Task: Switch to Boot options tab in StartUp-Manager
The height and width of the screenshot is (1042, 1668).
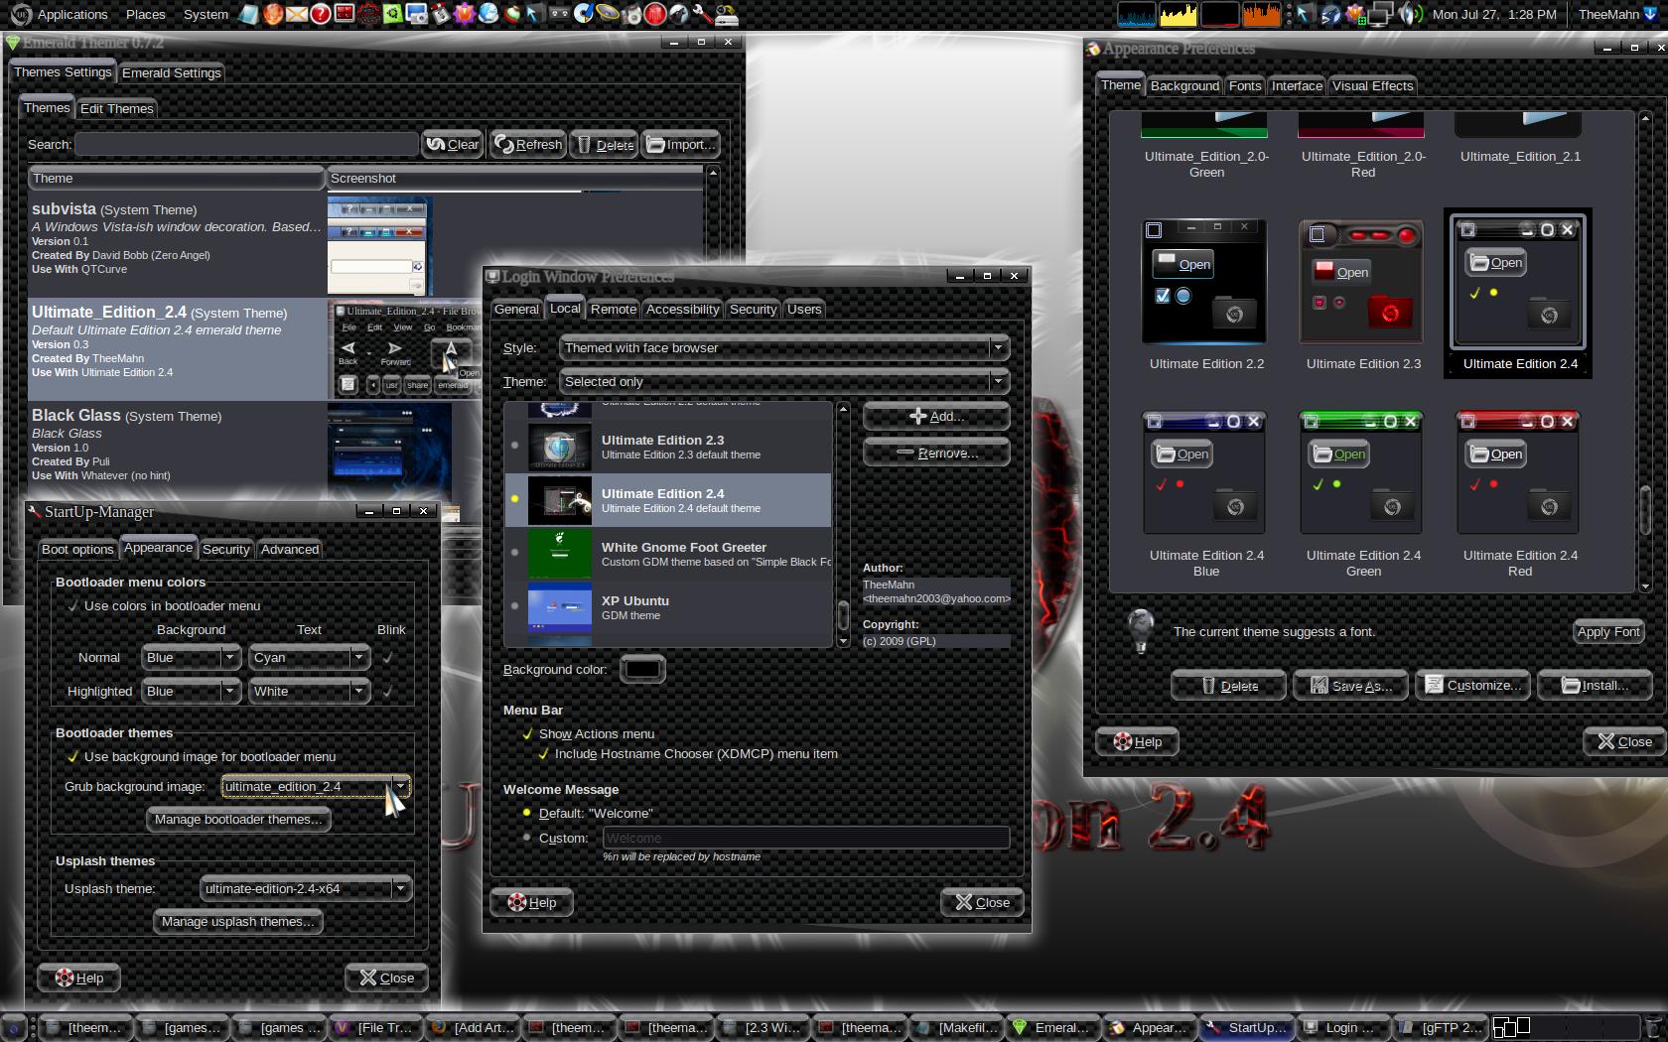Action: [x=77, y=549]
